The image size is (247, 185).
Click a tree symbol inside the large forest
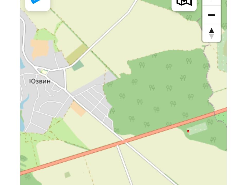click(152, 87)
